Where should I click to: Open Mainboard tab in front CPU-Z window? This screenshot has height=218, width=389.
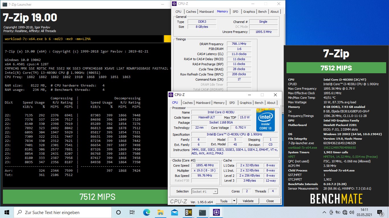coord(203,103)
